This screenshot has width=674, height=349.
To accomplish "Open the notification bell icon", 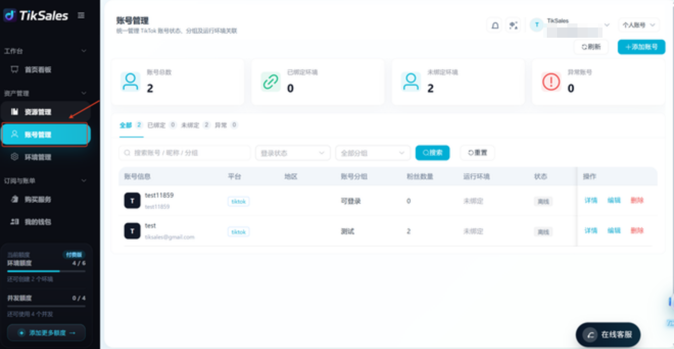I will (494, 25).
